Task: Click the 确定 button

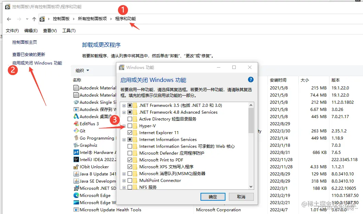Action: (x=213, y=197)
